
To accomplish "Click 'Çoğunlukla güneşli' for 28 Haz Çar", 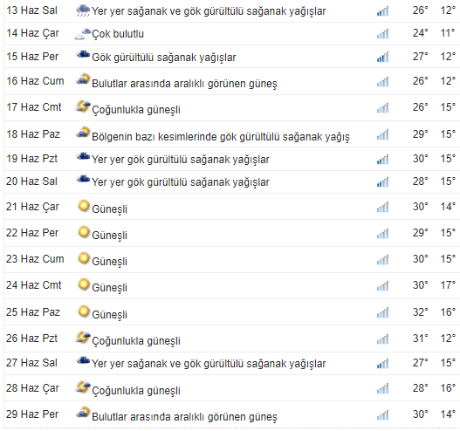I will [136, 391].
